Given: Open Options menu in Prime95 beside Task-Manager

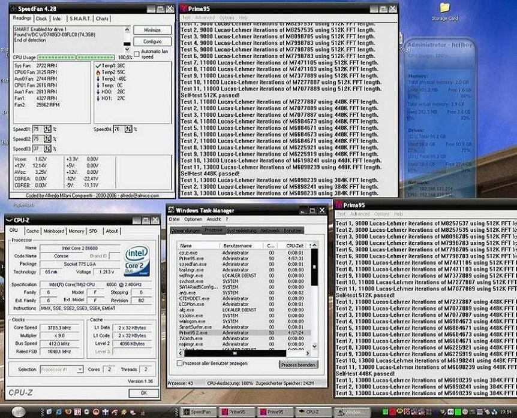Looking at the screenshot, I should tap(382, 214).
